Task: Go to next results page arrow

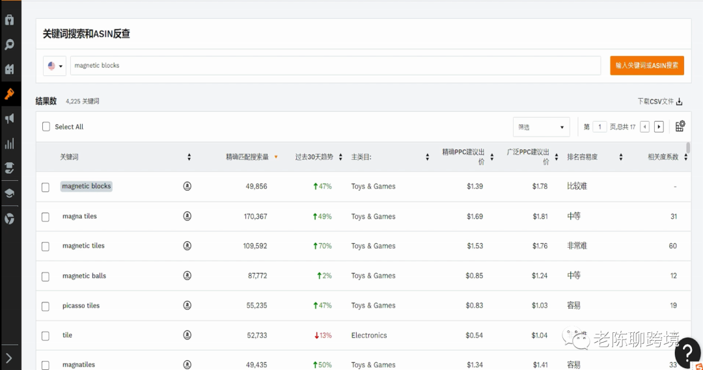Action: 659,127
